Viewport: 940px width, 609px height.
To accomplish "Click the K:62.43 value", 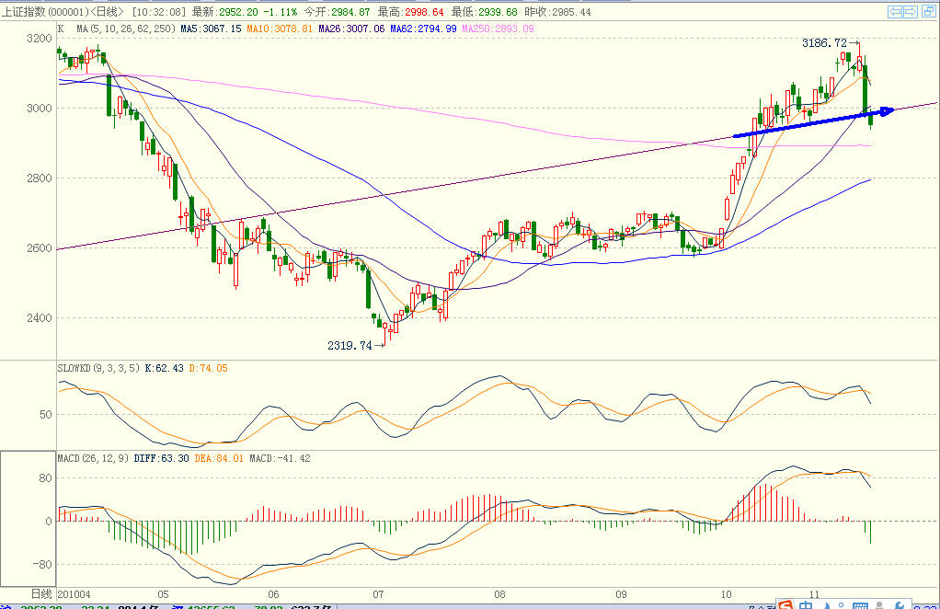I will click(165, 368).
